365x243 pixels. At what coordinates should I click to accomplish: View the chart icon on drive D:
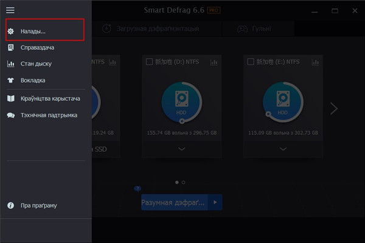(215, 61)
